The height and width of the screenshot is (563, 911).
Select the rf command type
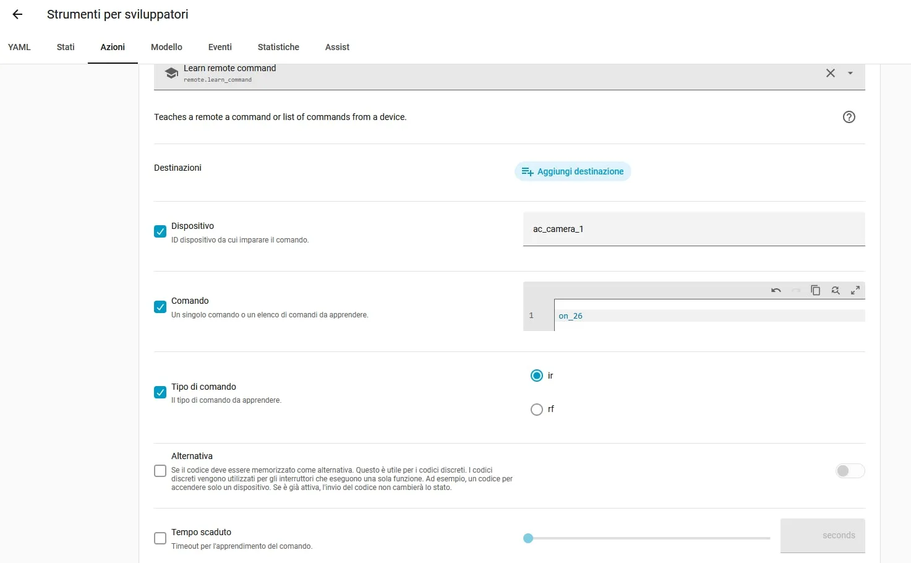tap(537, 410)
